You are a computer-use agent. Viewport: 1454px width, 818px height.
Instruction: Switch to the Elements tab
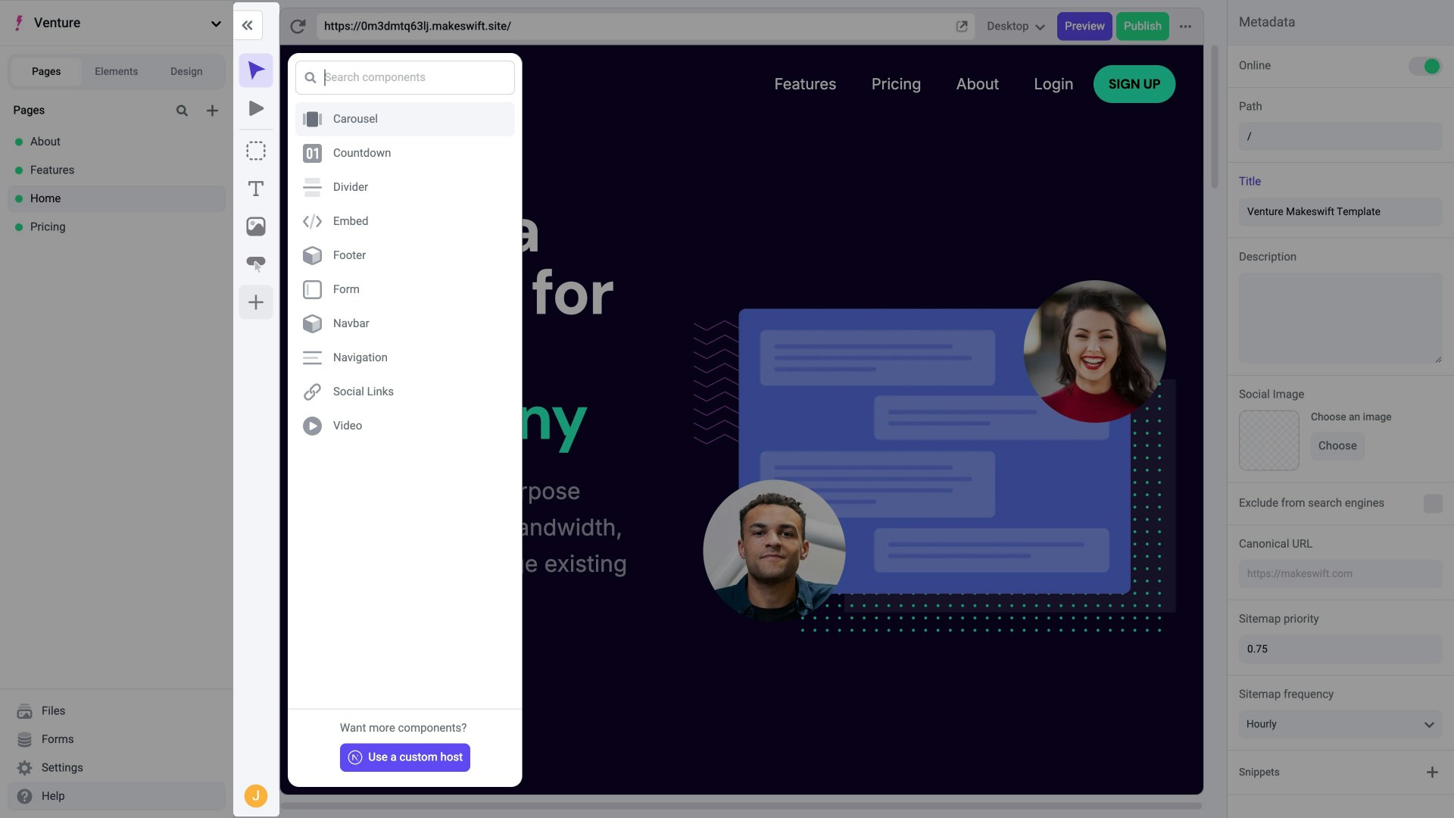tap(116, 70)
